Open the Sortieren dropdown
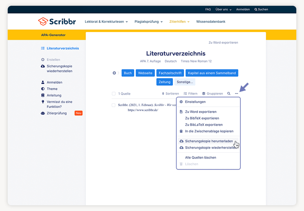304x211 pixels. 170,94
